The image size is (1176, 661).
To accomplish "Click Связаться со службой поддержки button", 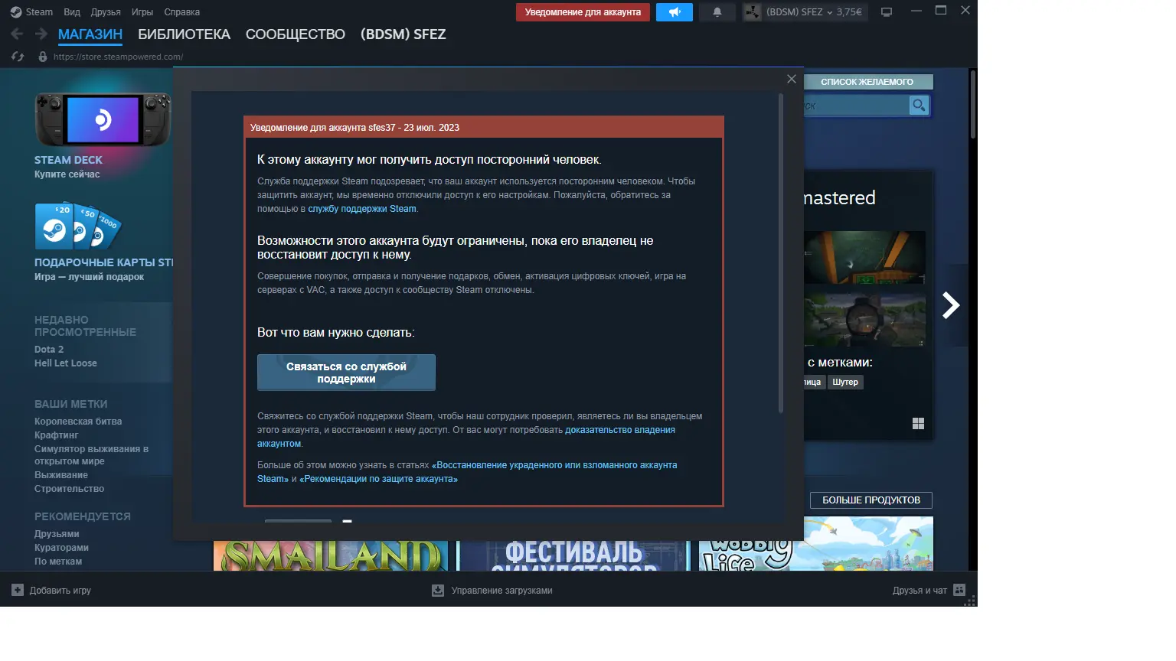I will click(x=346, y=373).
